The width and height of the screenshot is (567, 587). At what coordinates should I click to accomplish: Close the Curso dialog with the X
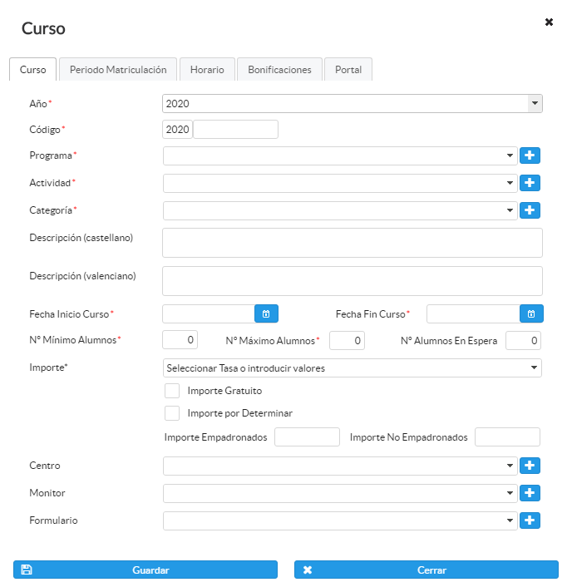pos(549,22)
